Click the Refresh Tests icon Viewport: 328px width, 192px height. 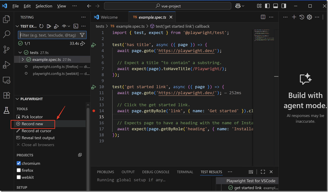(x=41, y=26)
